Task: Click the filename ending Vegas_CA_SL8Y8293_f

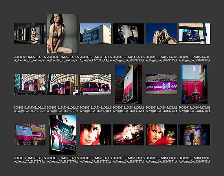Action: (x=129, y=59)
